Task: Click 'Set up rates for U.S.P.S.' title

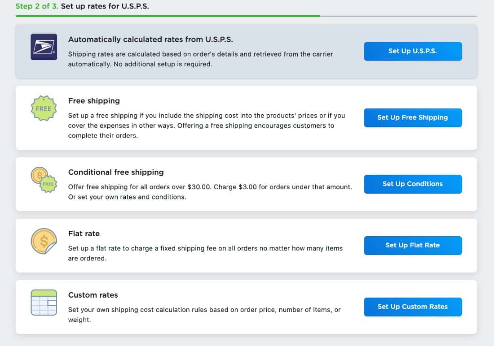Action: 105,6
